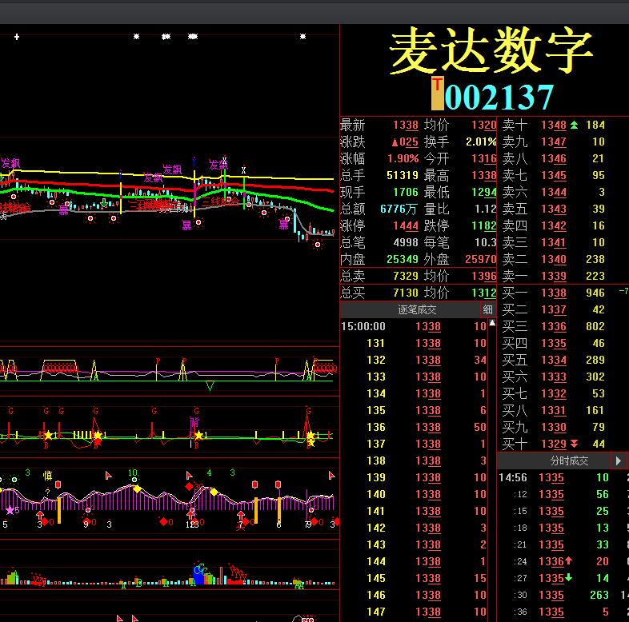Open the 细 detail button
Image resolution: width=629 pixels, height=622 pixels.
tap(487, 309)
